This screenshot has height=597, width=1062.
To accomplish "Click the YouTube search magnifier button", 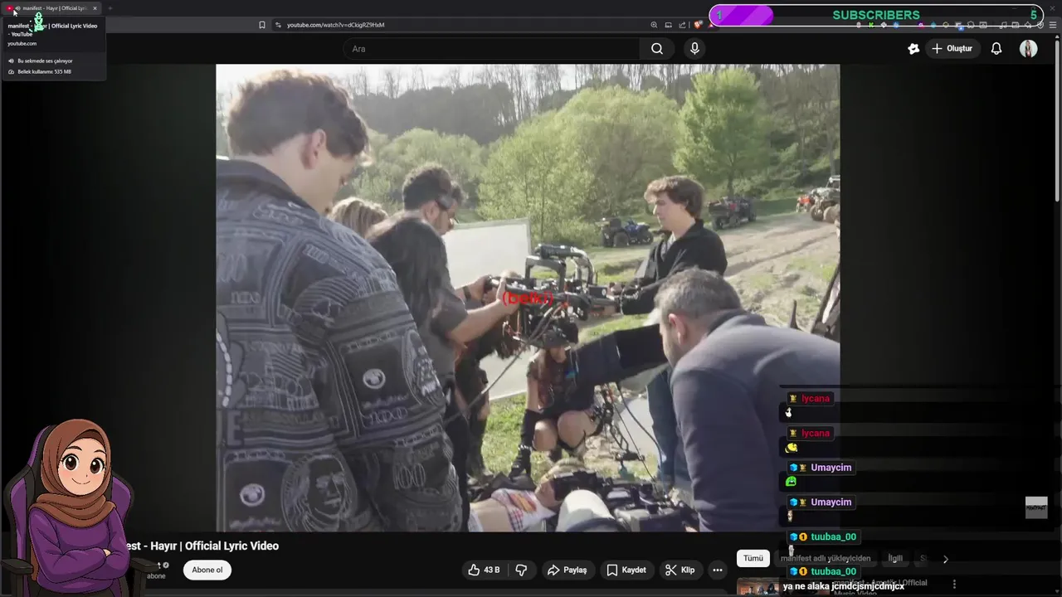I will coord(656,49).
